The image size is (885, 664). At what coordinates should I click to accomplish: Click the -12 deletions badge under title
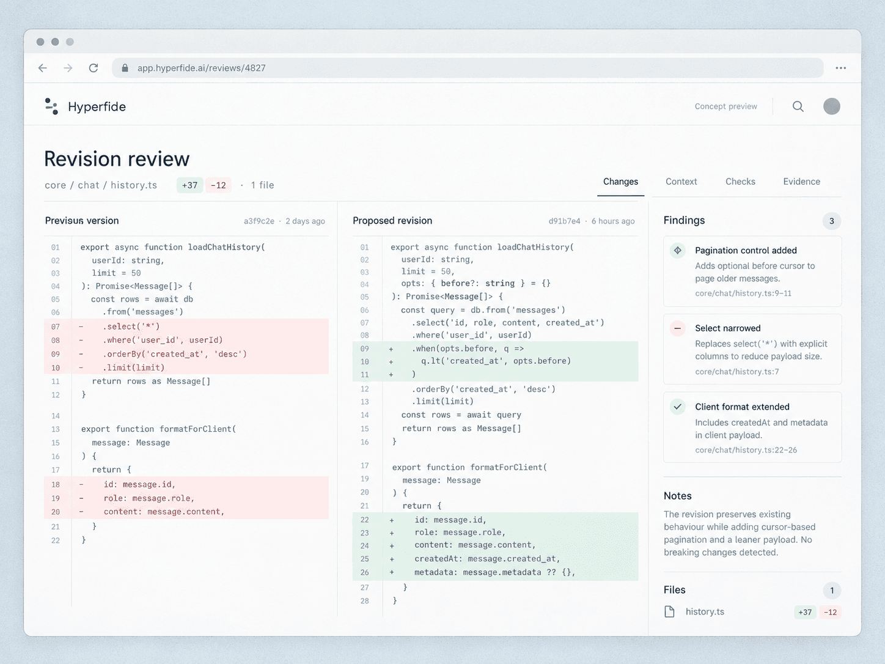pyautogui.click(x=218, y=185)
